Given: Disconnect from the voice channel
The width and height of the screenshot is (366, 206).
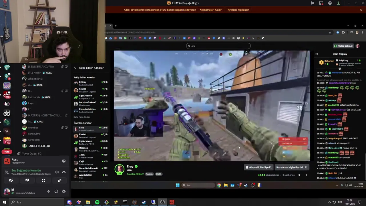Looking at the screenshot, I should pos(64,172).
